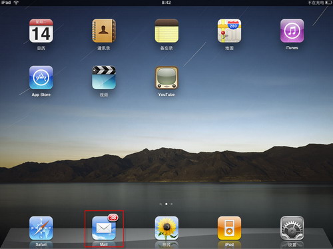
Task: Open the App Store
Action: pos(41,77)
